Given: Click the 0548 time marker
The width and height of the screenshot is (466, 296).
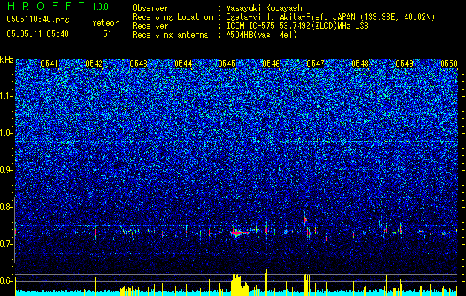Looking at the screenshot, I should pos(360,64).
